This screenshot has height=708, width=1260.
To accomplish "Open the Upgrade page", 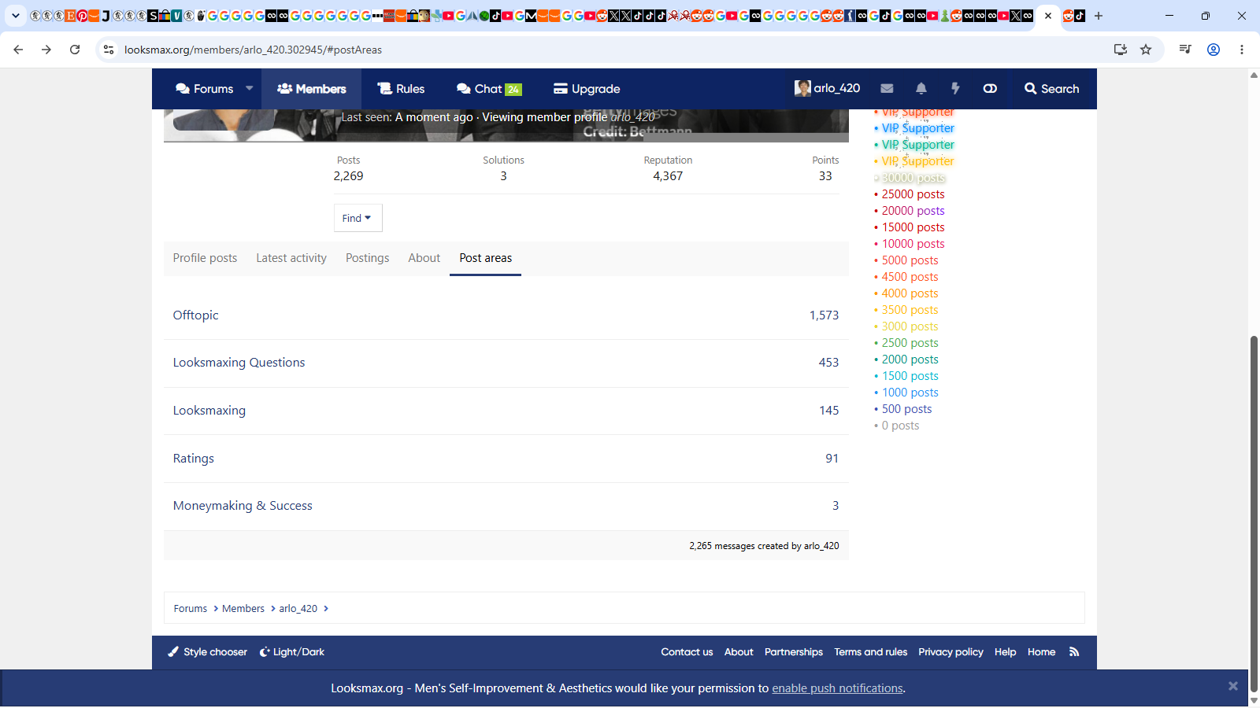I will pos(587,89).
